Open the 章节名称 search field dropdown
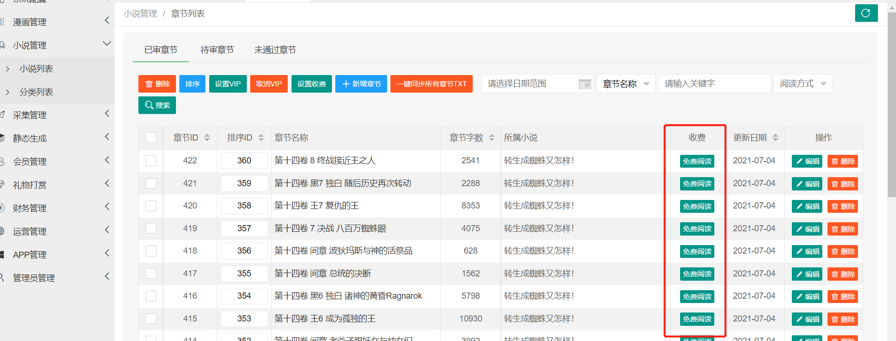Screen dimensions: 896x341 click(x=625, y=84)
